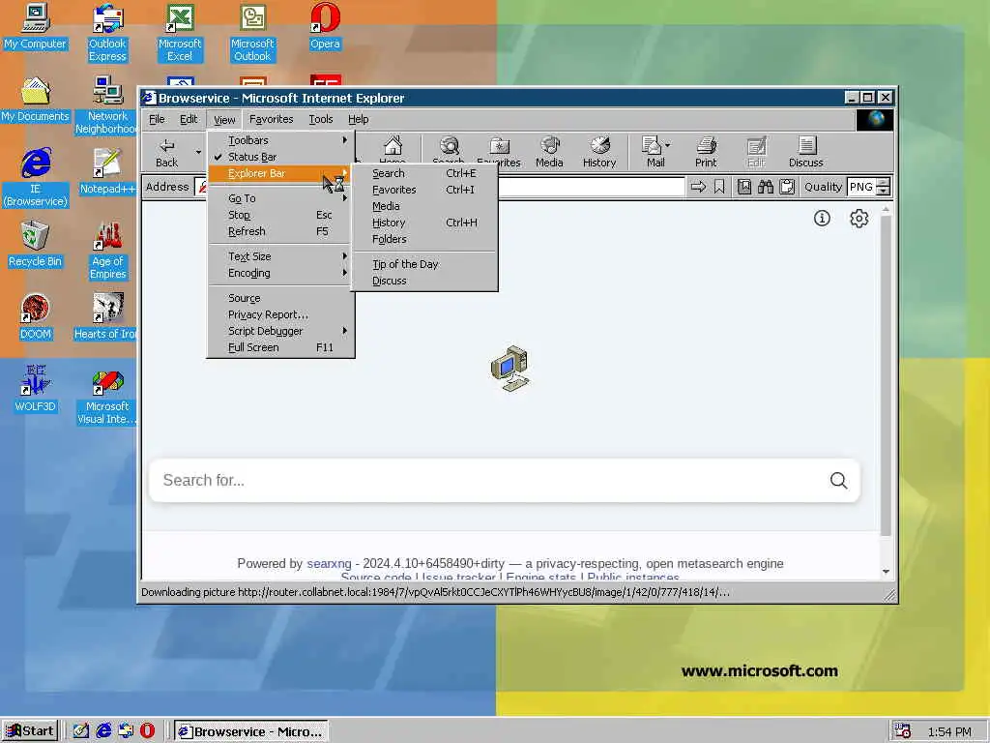This screenshot has height=743, width=990.
Task: Choose Tip of the Day
Action: [x=424, y=264]
